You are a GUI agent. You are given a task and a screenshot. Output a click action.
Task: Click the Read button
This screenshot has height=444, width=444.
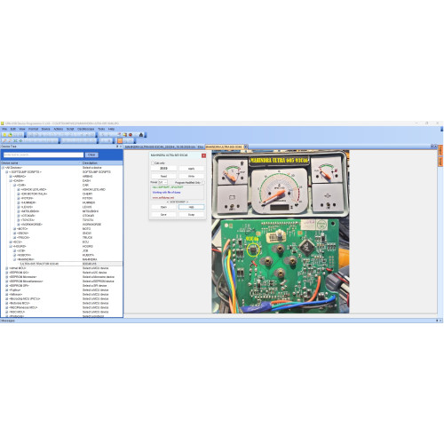[x=163, y=176]
